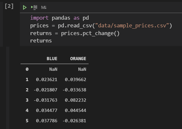Click the BLUE column header
The width and height of the screenshot is (182, 129).
tap(52, 59)
